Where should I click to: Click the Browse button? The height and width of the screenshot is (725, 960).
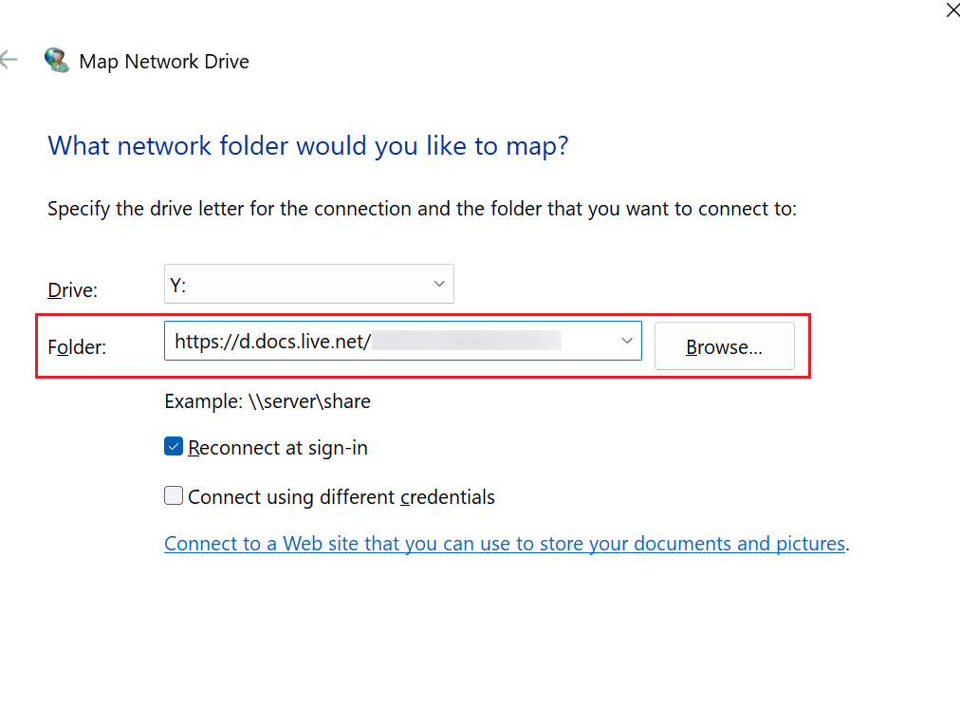[x=724, y=345]
